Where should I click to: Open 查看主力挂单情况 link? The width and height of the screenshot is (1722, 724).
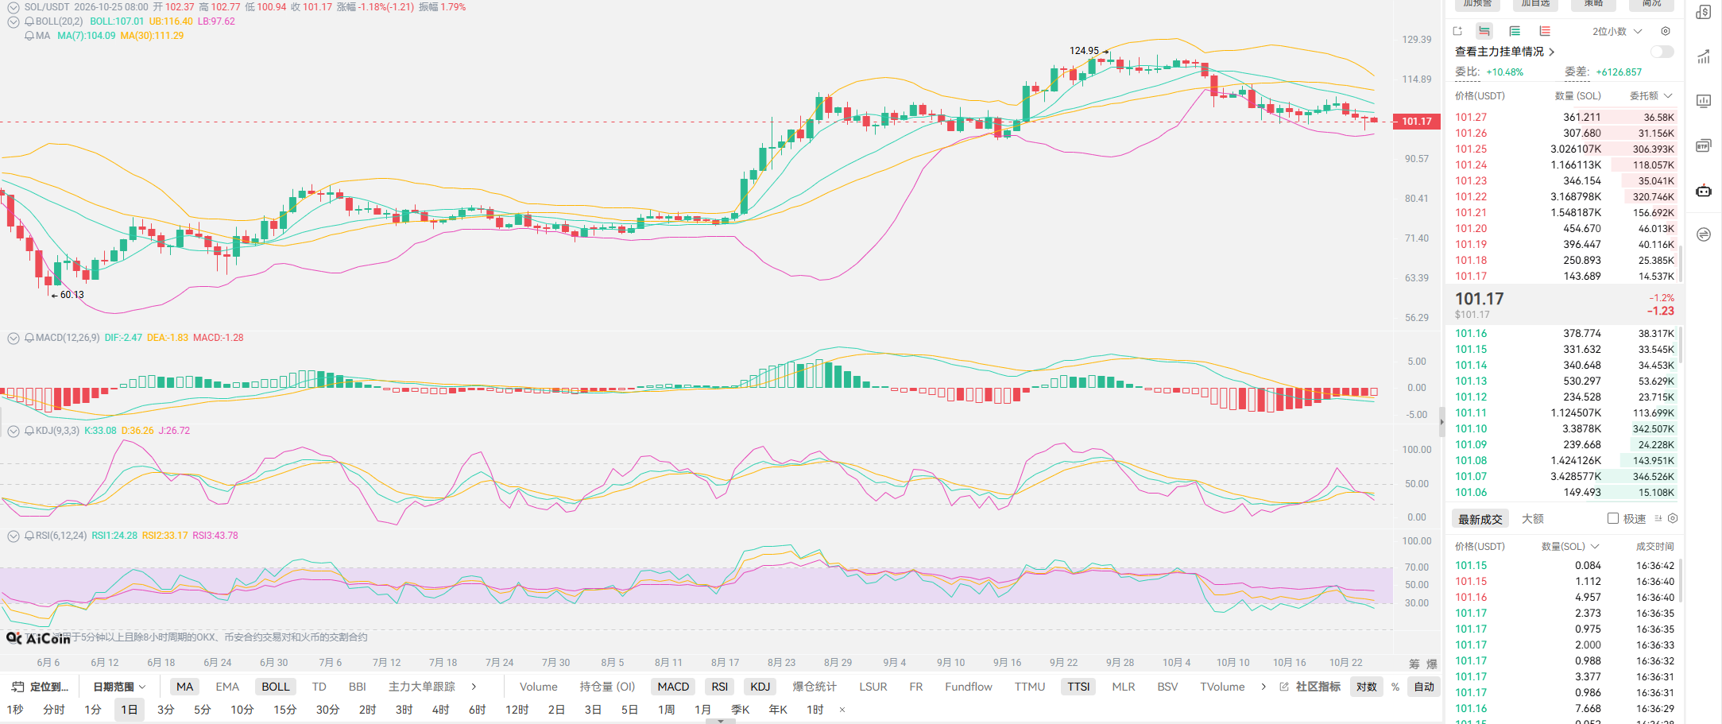point(1504,52)
